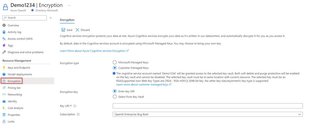Open Access control (IAM)
The width and height of the screenshot is (317, 126).
click(x=20, y=39)
